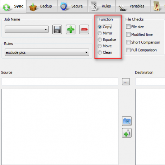The image size is (165, 165).
Task: Click the green Sync arrows icon
Action: click(x=6, y=7)
